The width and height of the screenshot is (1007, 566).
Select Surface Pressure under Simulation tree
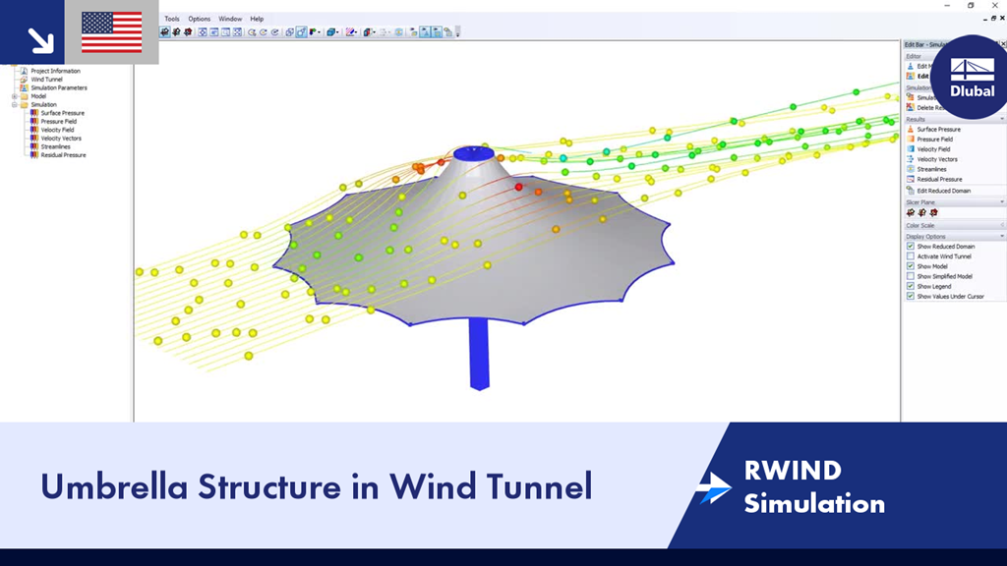click(62, 113)
